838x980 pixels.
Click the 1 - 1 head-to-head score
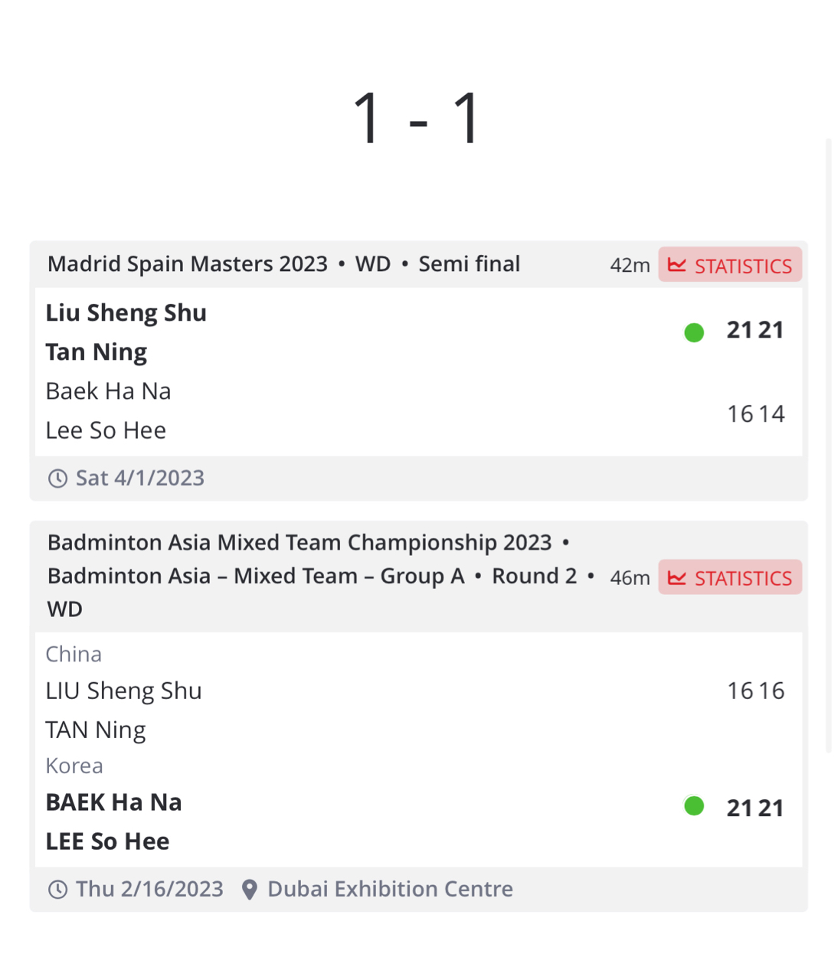(417, 117)
